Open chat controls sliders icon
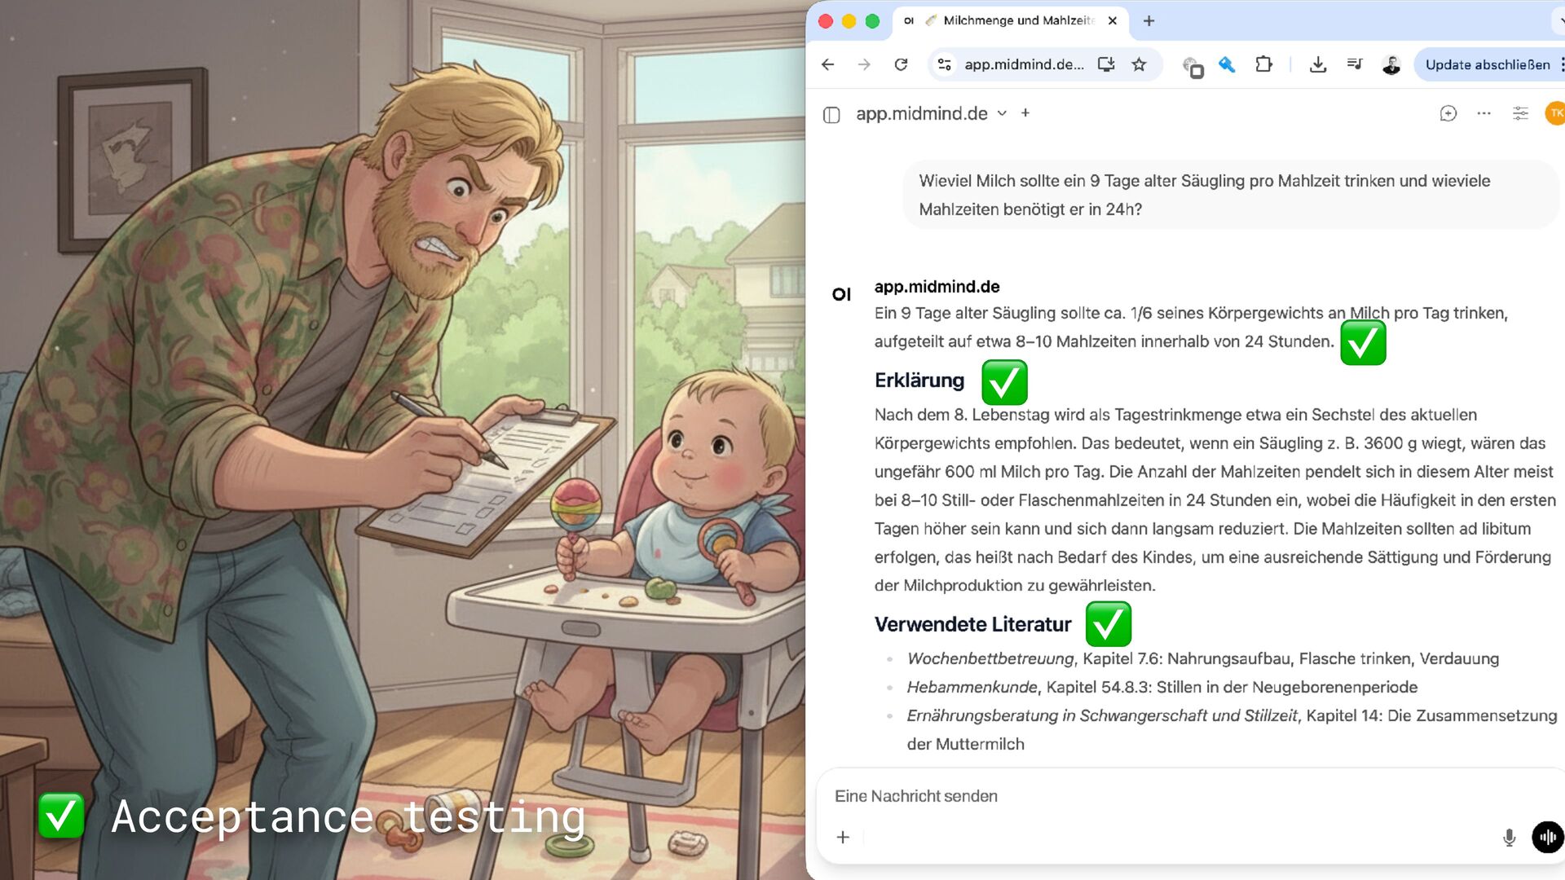 (1520, 114)
